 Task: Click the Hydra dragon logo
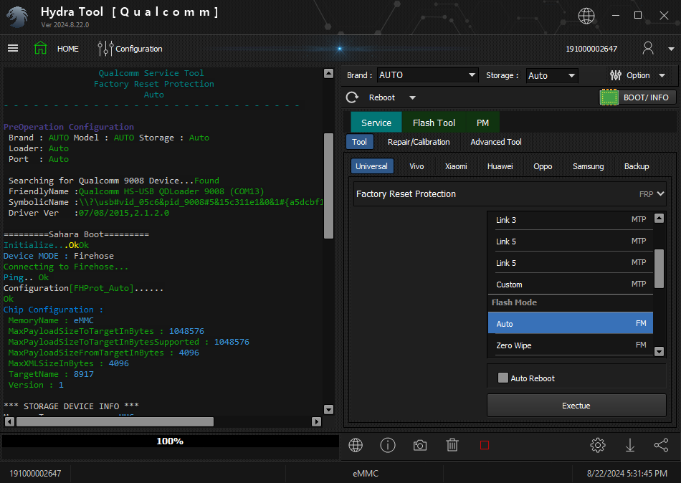click(17, 17)
